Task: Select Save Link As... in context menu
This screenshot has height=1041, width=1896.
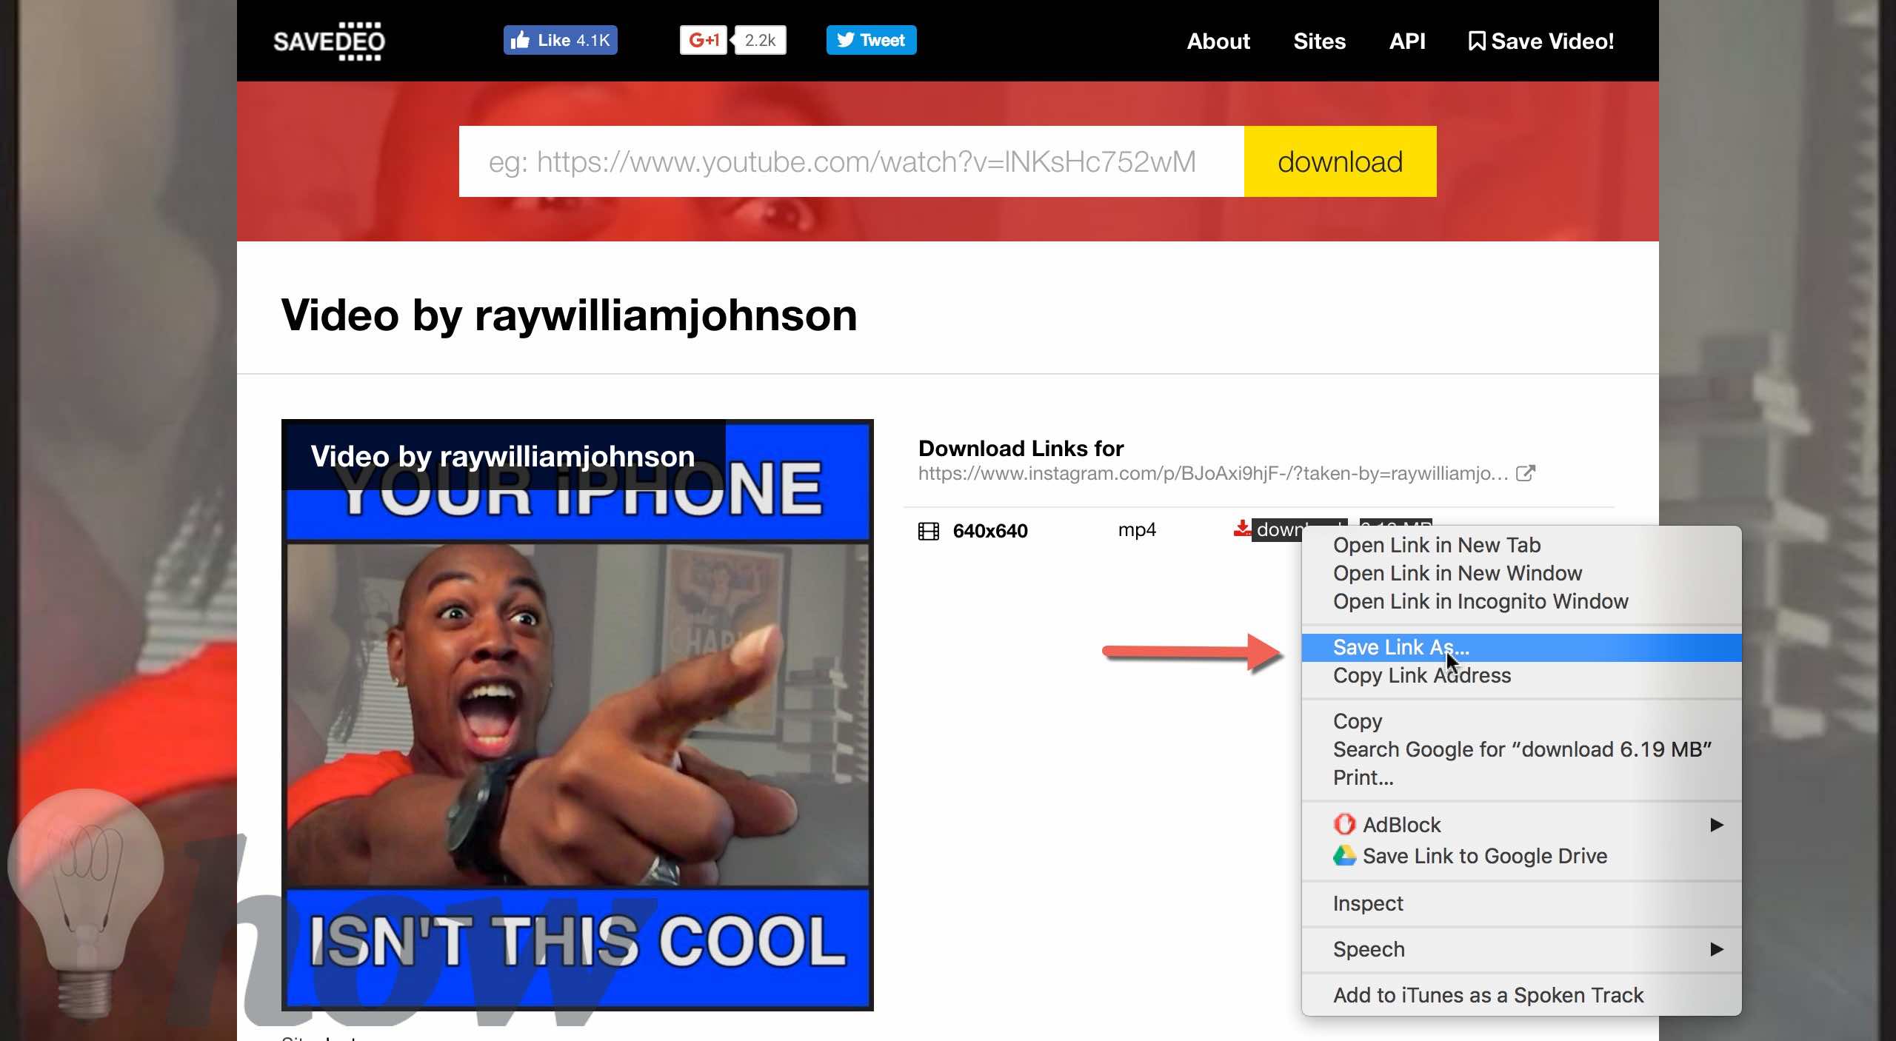Action: click(1521, 647)
